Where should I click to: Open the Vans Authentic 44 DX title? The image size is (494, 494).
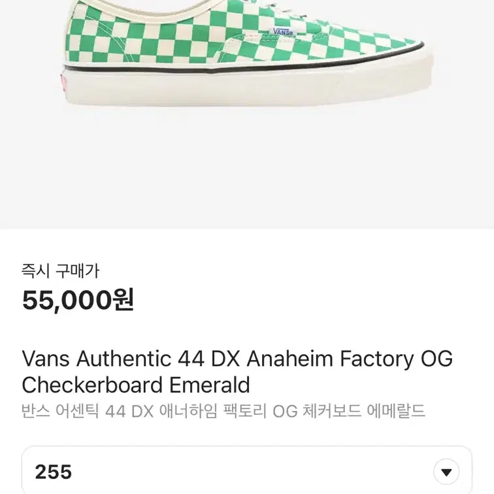(131, 359)
